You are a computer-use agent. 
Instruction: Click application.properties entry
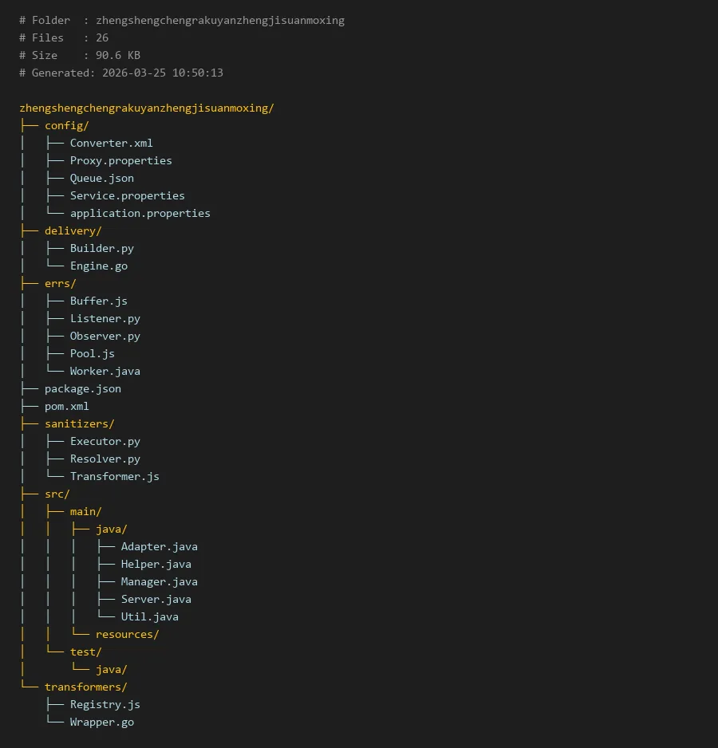(140, 213)
